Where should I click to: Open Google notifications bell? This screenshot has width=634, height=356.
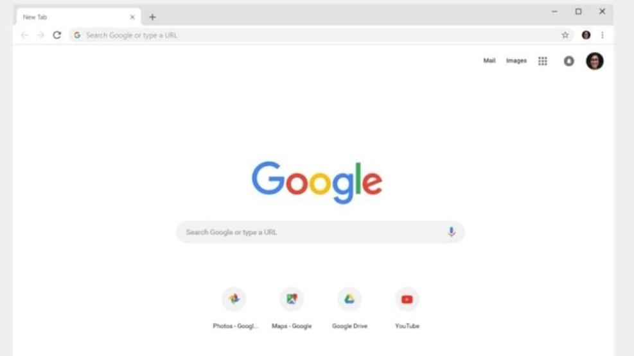click(x=569, y=61)
